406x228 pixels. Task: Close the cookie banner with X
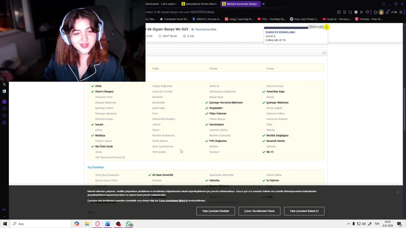[x=397, y=192]
